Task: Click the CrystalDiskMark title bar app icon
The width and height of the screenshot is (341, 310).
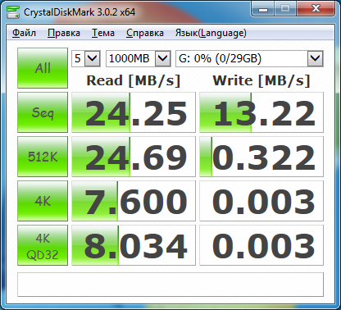Action: pyautogui.click(x=13, y=11)
